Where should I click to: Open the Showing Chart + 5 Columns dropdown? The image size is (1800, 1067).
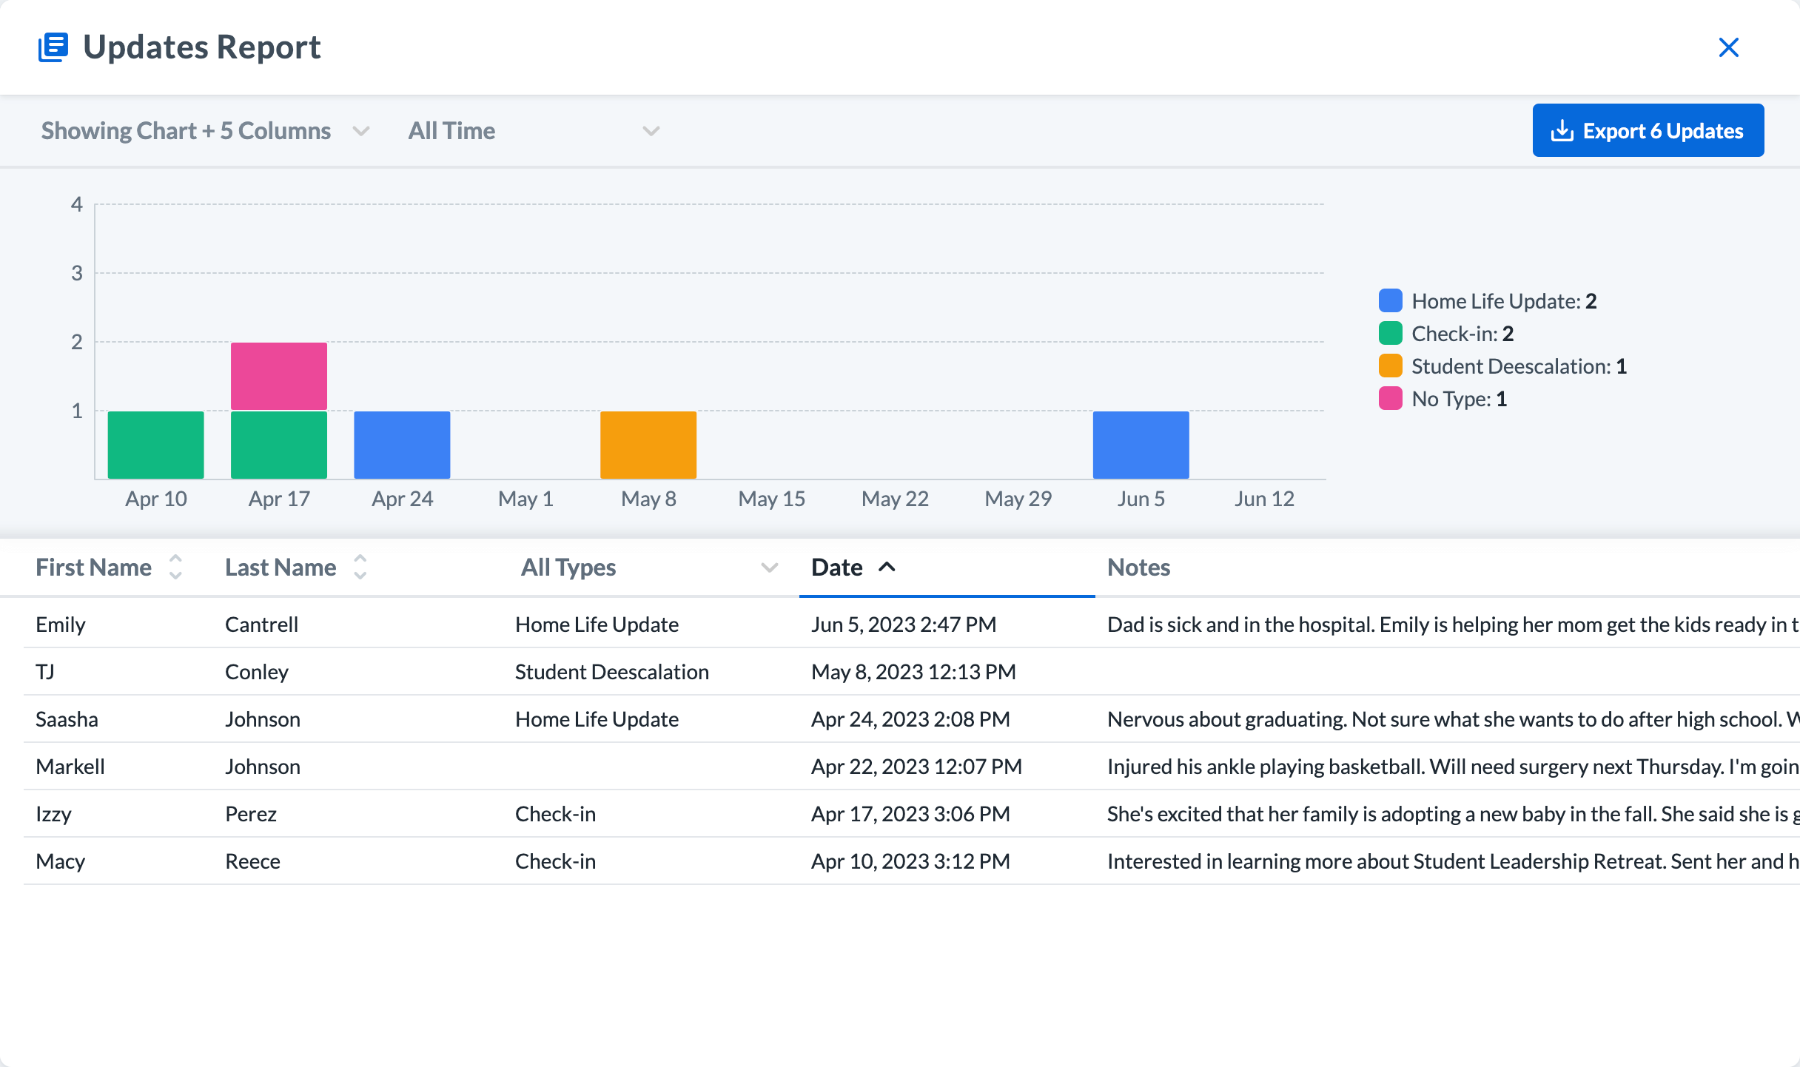coord(205,131)
